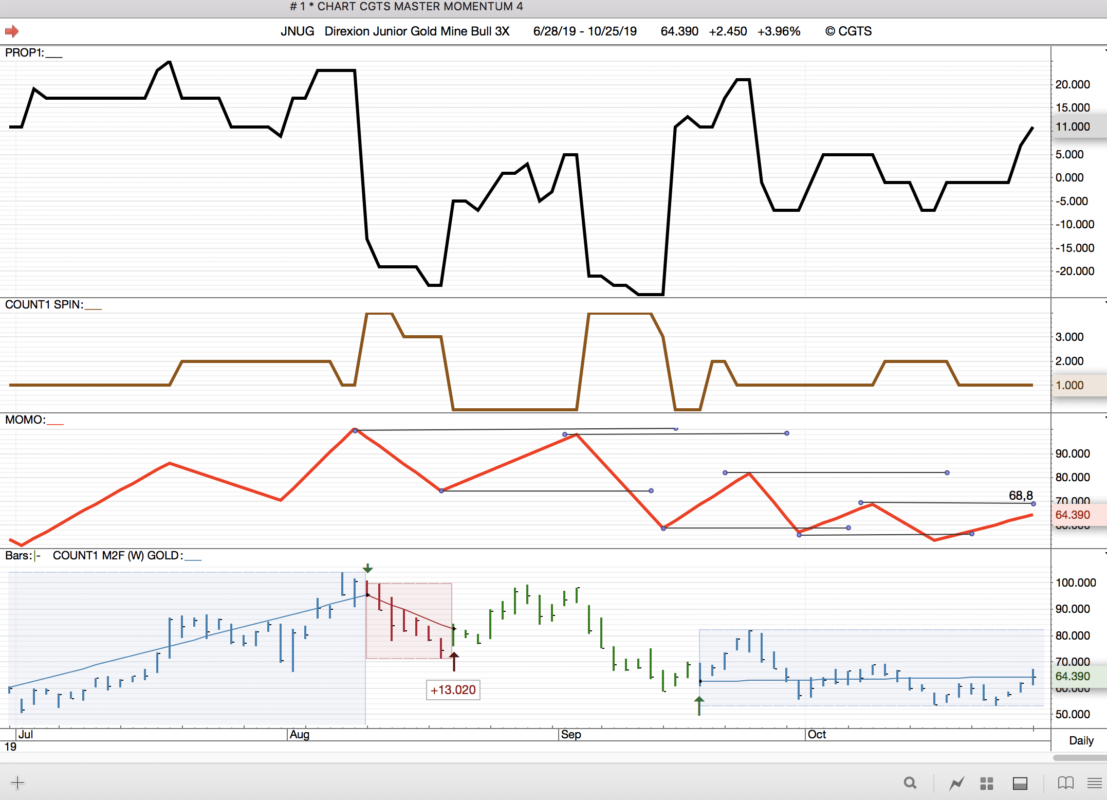The image size is (1107, 800).
Task: Click the +13.020 trade result label
Action: (453, 690)
